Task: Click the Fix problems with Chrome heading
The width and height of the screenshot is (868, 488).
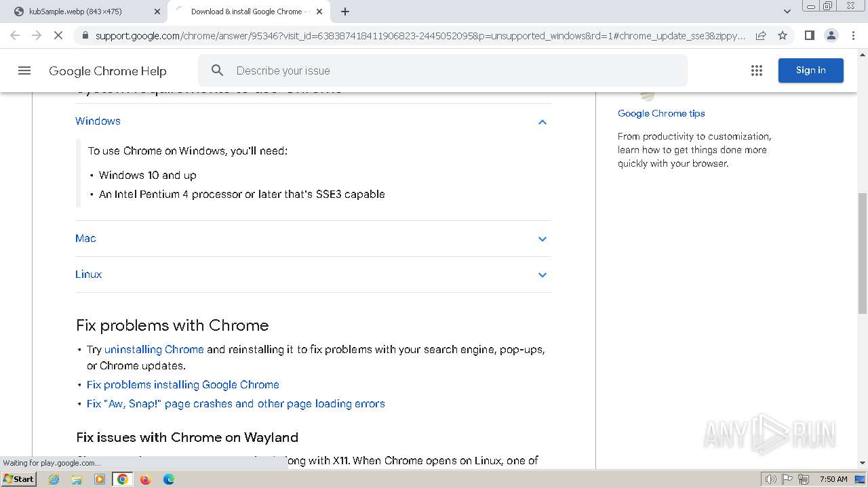Action: (x=172, y=325)
